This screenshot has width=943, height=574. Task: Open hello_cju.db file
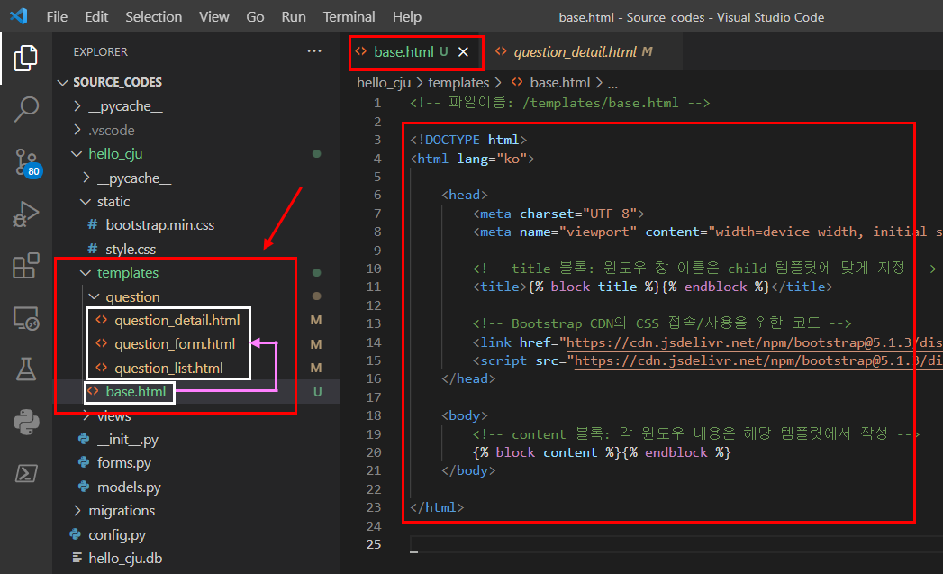125,558
